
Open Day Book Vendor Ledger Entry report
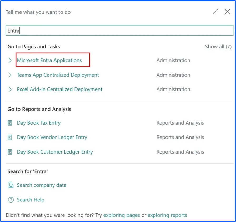[x=52, y=137]
